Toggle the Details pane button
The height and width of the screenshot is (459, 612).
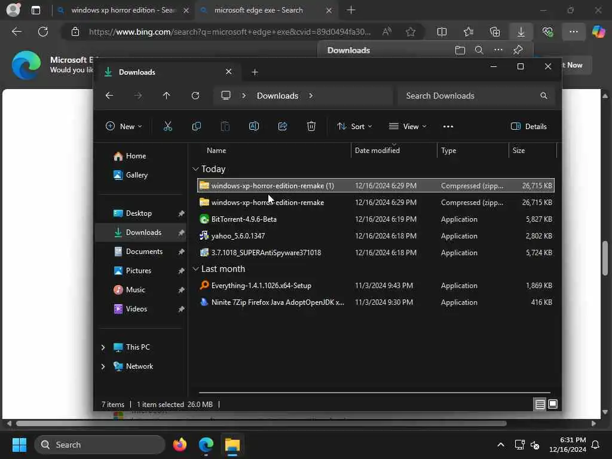(x=529, y=127)
